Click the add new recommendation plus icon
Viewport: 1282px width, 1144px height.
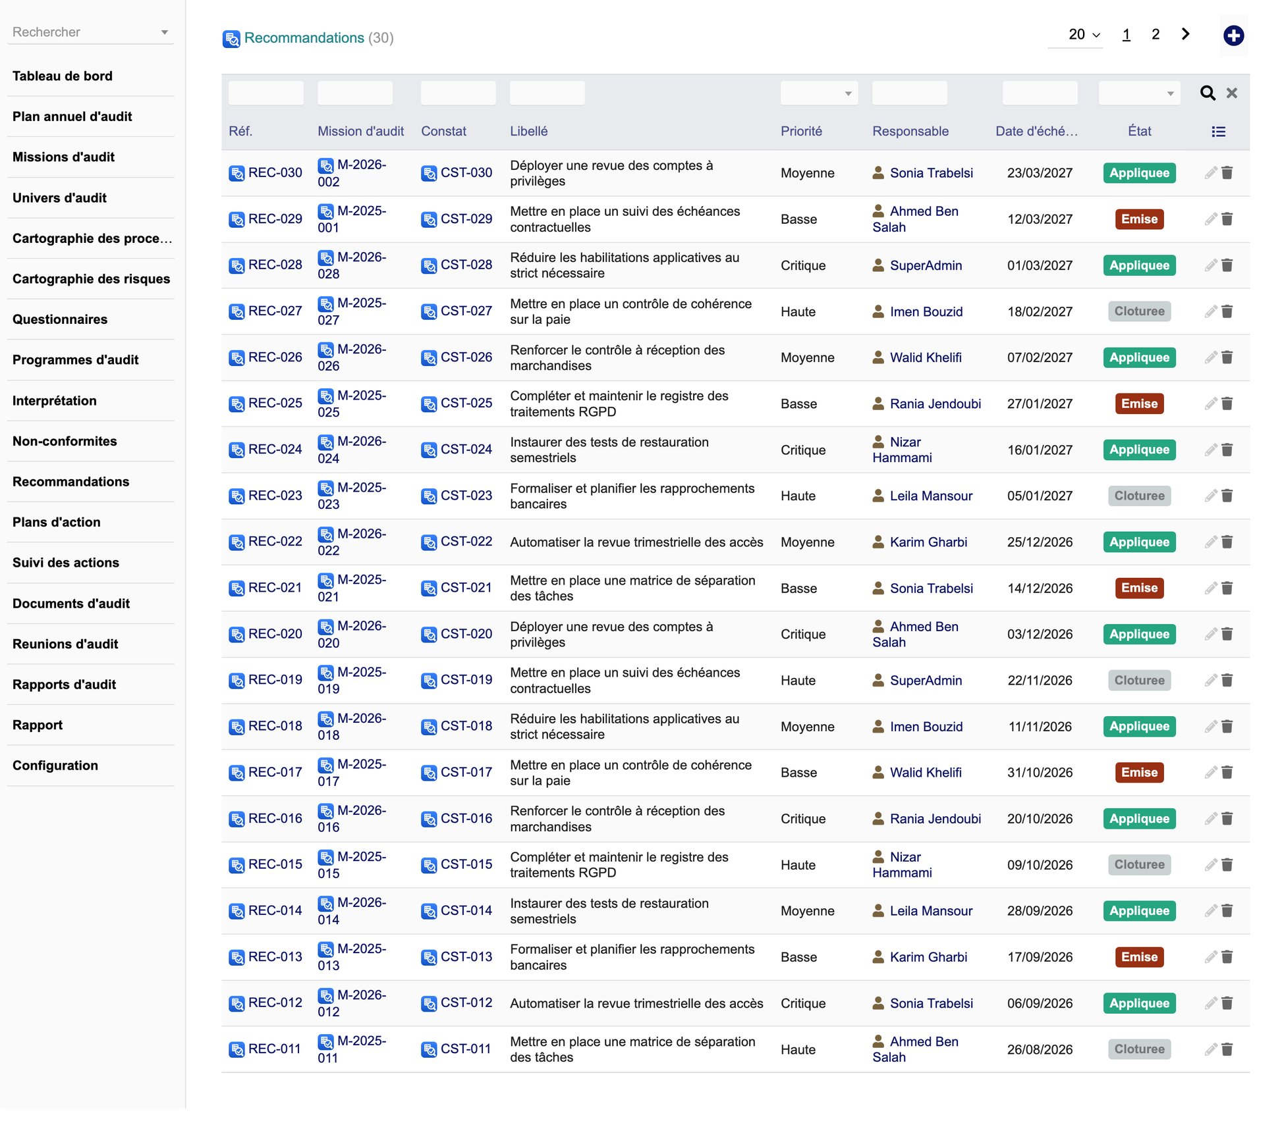(x=1233, y=35)
